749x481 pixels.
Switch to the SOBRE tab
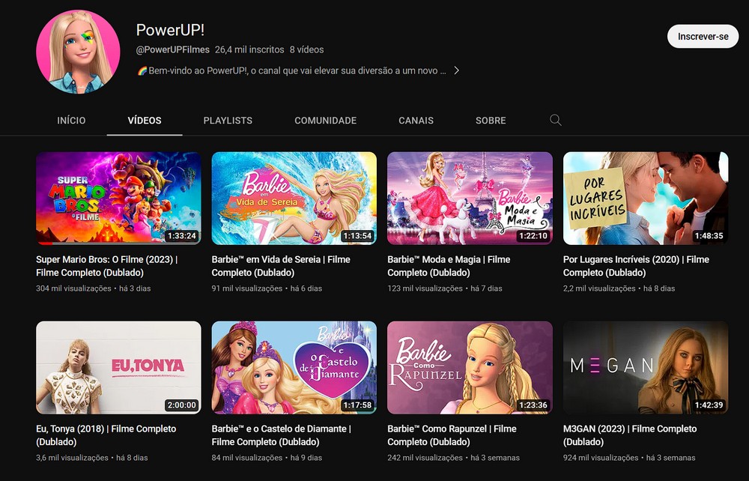click(x=491, y=121)
